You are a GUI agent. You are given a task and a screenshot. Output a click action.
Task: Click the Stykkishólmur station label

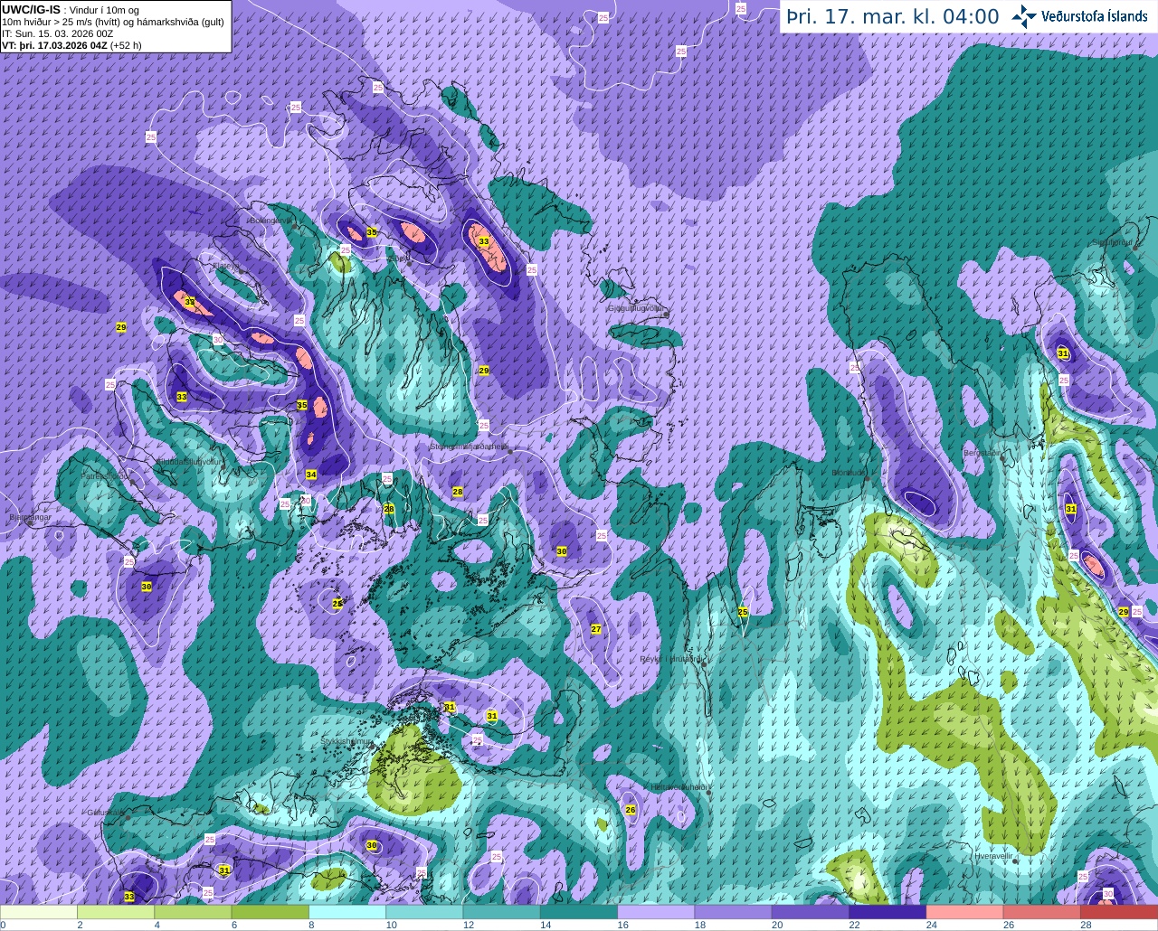point(346,741)
